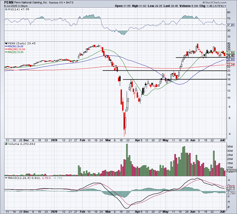
Task: Click the 2020 label under the price chart
Action: click(54, 140)
